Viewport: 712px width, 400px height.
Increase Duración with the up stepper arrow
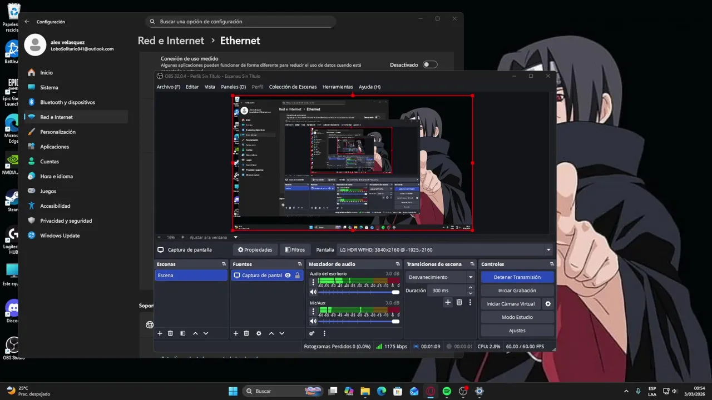pos(471,288)
